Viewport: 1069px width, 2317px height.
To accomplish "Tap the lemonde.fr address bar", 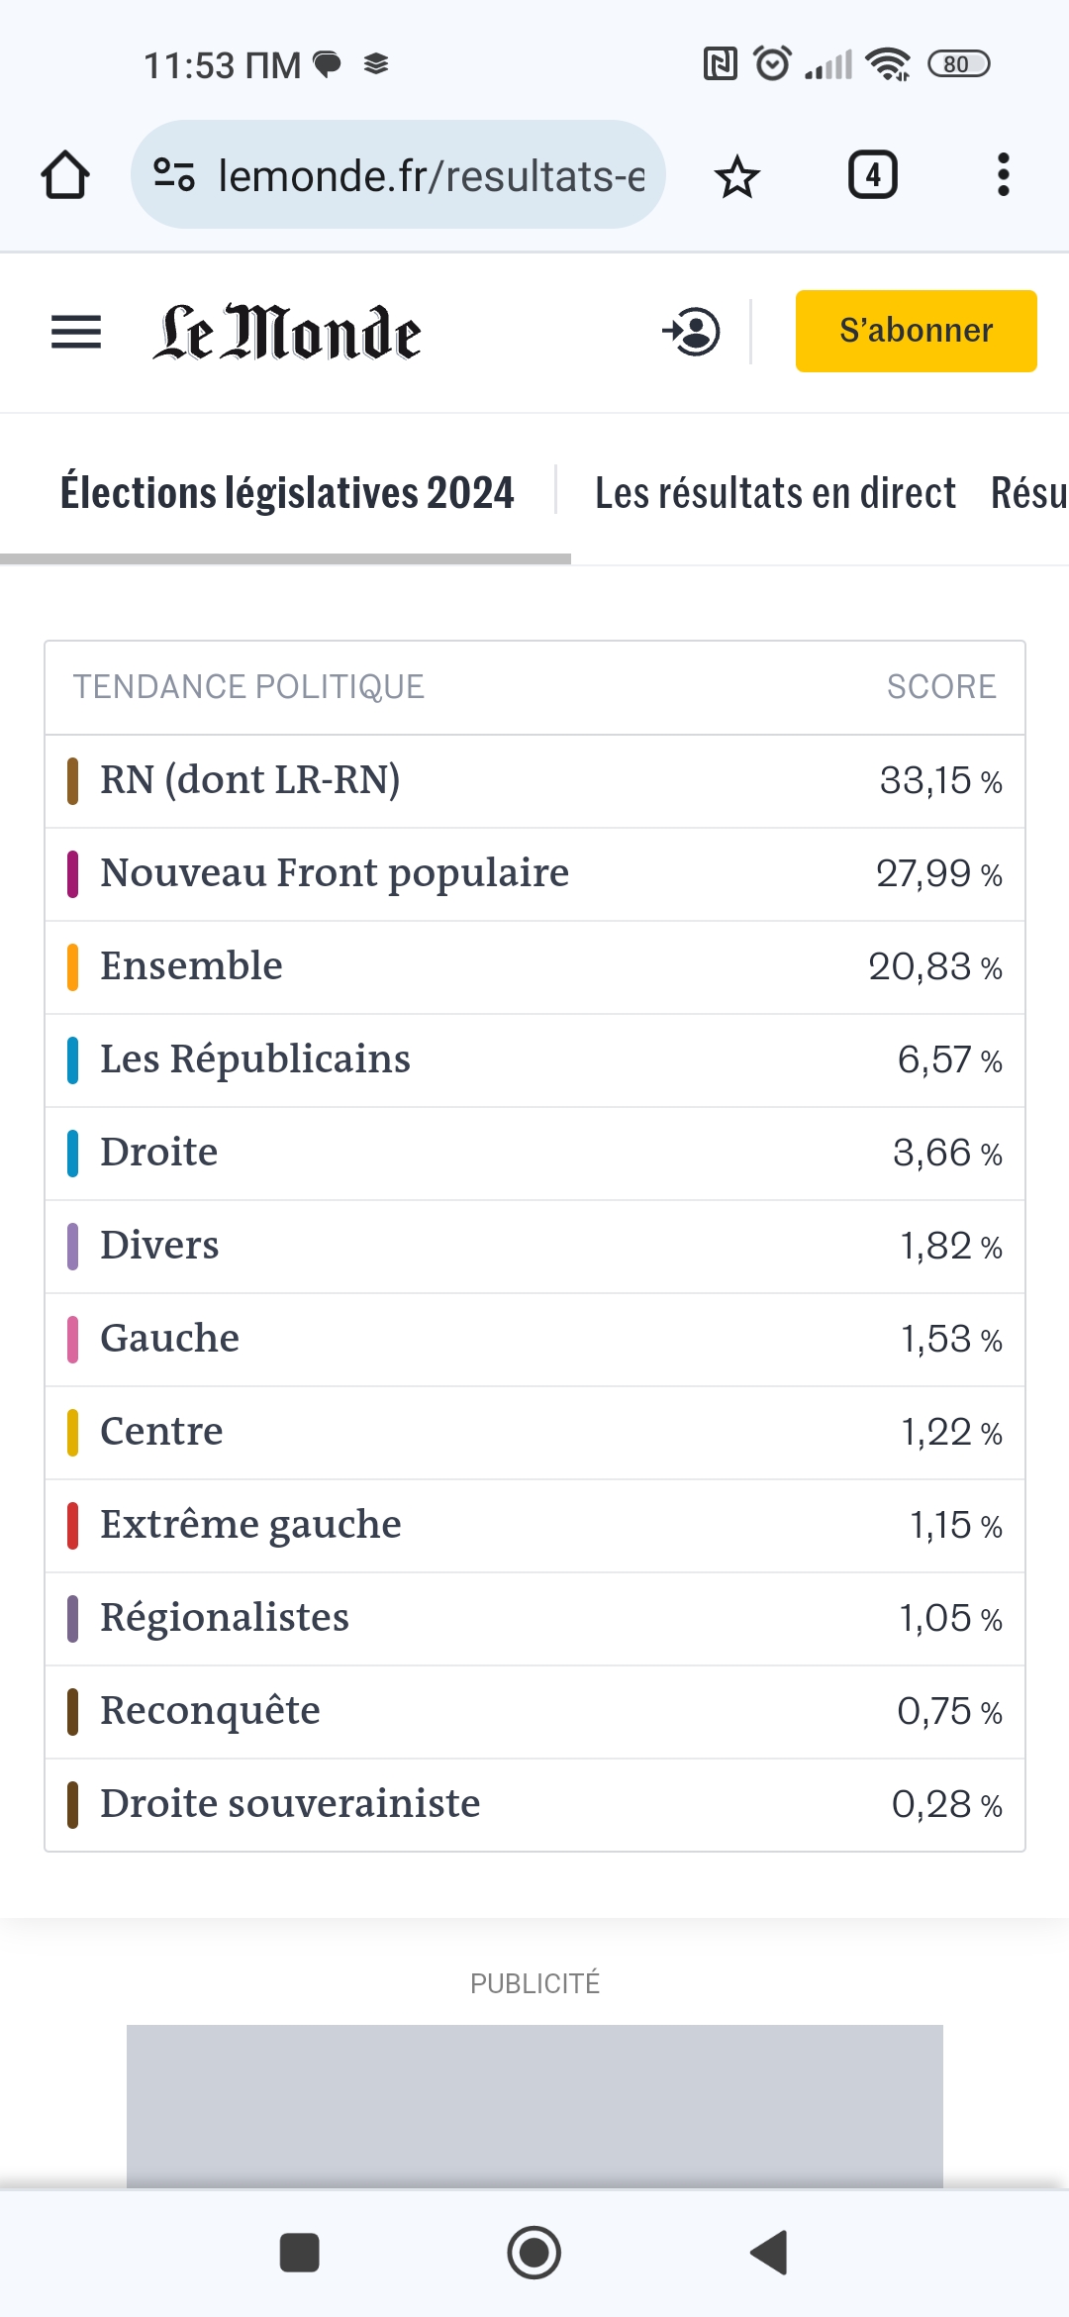I will click(431, 175).
